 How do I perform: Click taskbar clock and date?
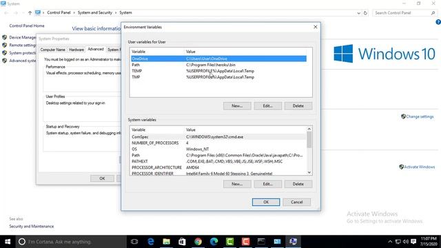[x=429, y=242]
